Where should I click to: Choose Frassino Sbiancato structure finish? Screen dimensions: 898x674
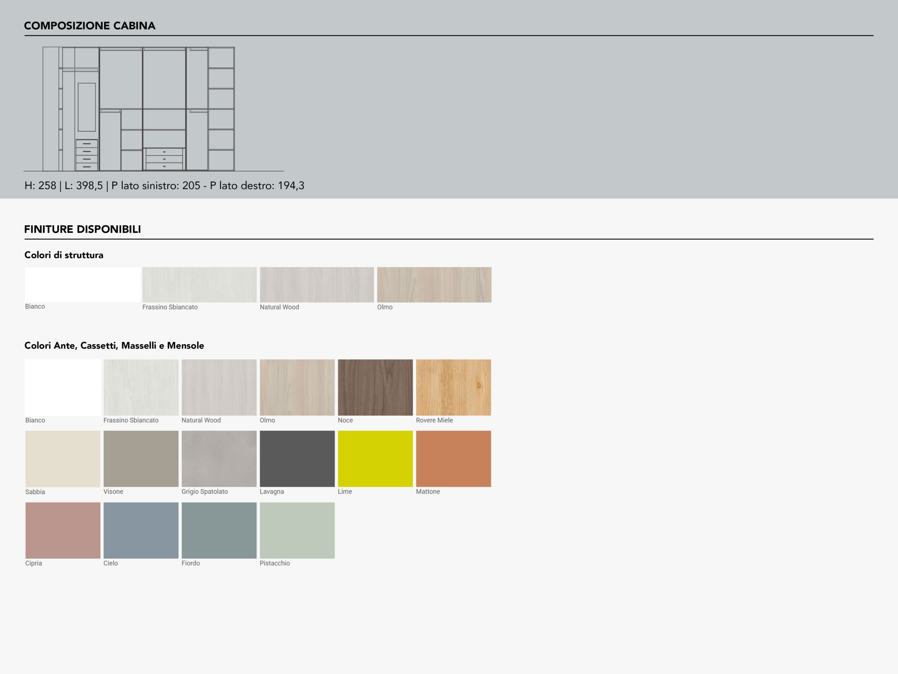199,285
